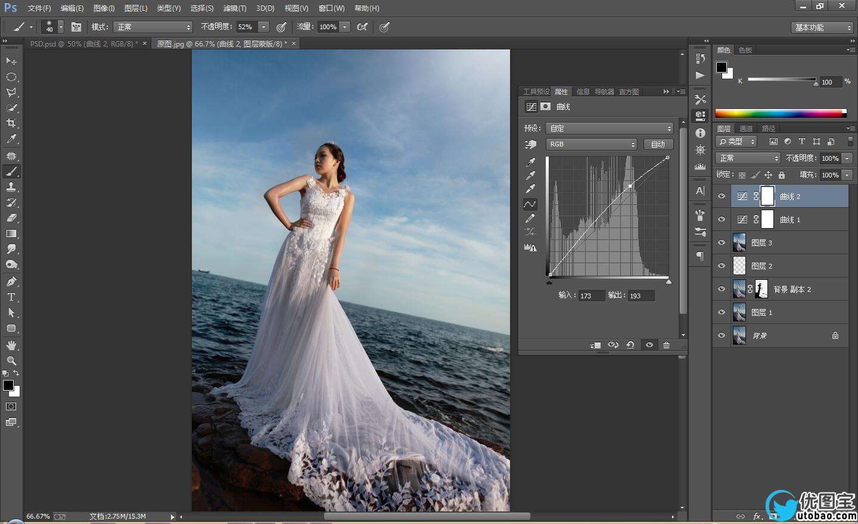Viewport: 858px width, 524px height.
Task: Select the Quick Selection tool
Action: [x=11, y=108]
